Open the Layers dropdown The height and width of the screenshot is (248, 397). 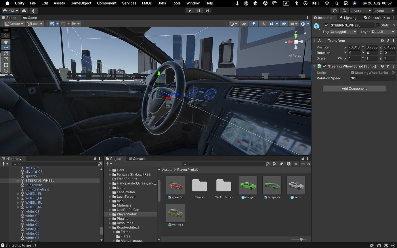[x=360, y=11]
